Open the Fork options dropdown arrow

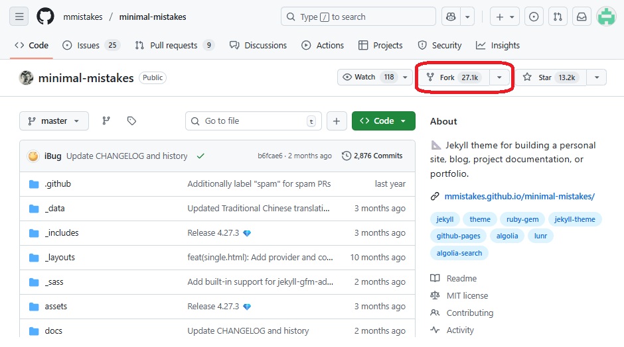coord(500,77)
